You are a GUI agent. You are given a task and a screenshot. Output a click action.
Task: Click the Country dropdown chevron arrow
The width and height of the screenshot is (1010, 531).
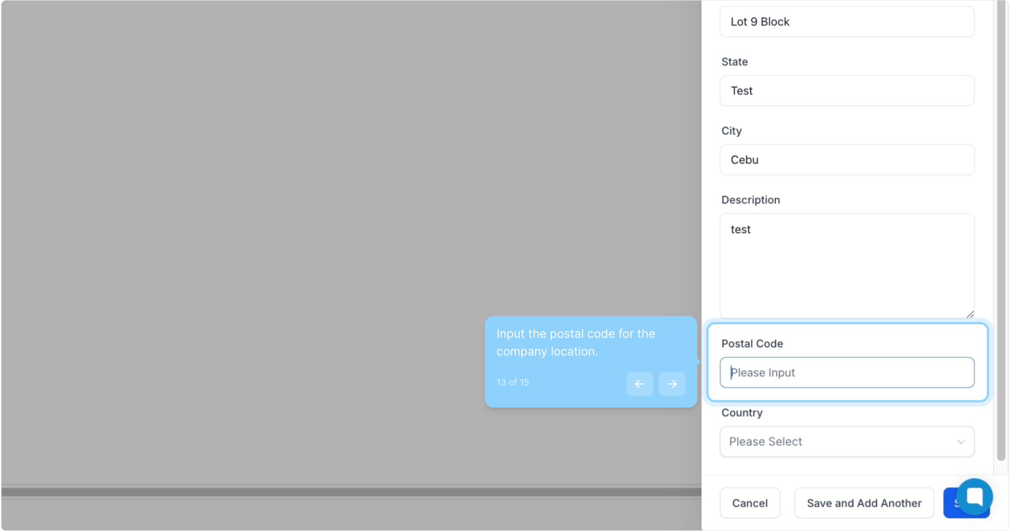[961, 442]
